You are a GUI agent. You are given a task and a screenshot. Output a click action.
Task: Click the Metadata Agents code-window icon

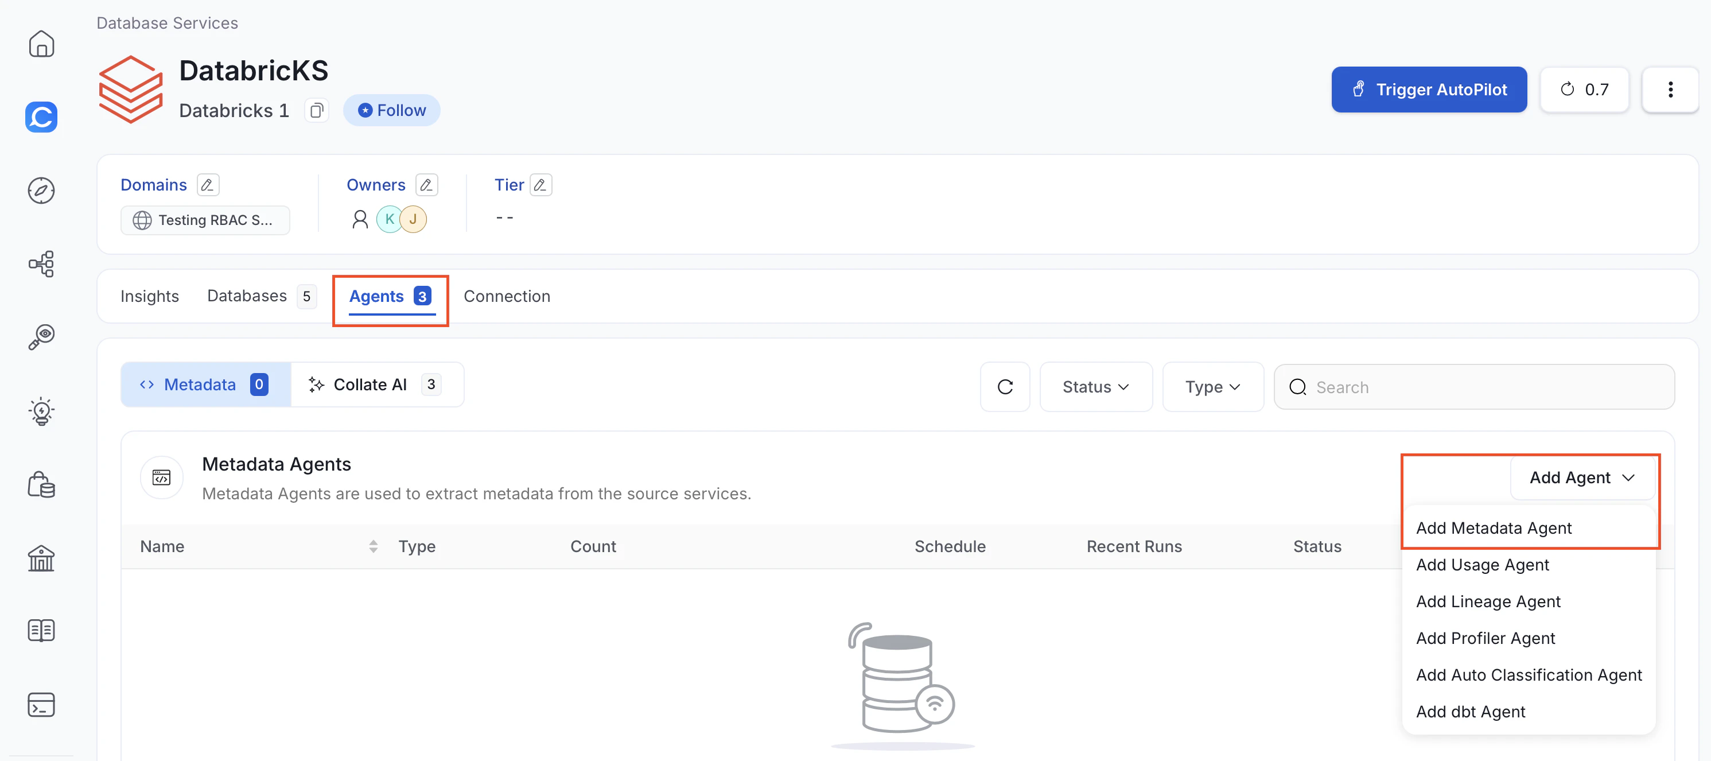pos(161,478)
